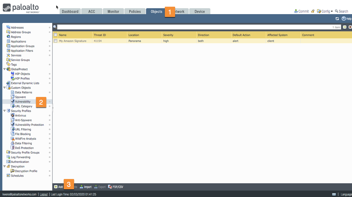Apply the filter with the green arrow icon
The width and height of the screenshot is (352, 197).
pos(345,27)
